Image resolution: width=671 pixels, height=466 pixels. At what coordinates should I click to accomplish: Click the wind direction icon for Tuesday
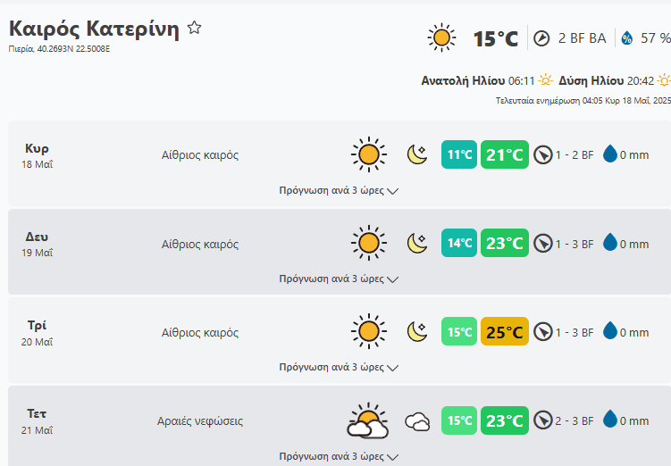click(x=542, y=332)
